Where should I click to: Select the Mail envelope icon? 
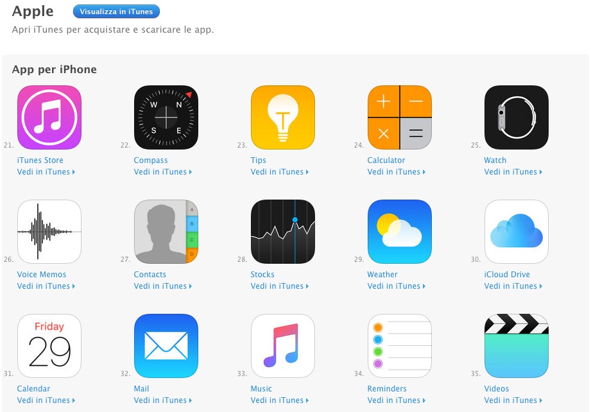[166, 346]
